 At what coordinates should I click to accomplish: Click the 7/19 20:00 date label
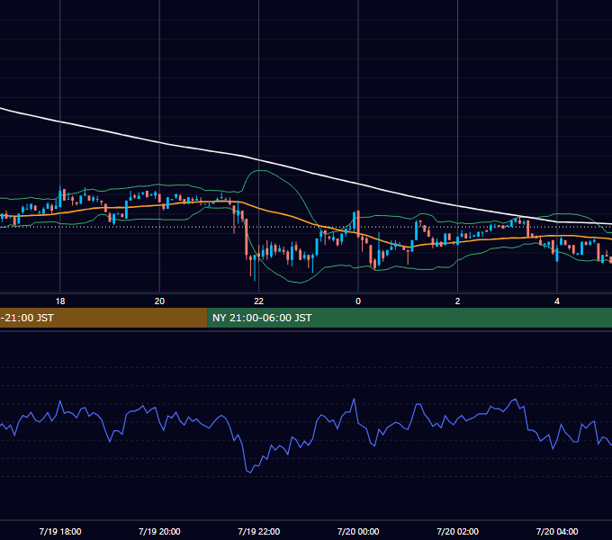159,531
